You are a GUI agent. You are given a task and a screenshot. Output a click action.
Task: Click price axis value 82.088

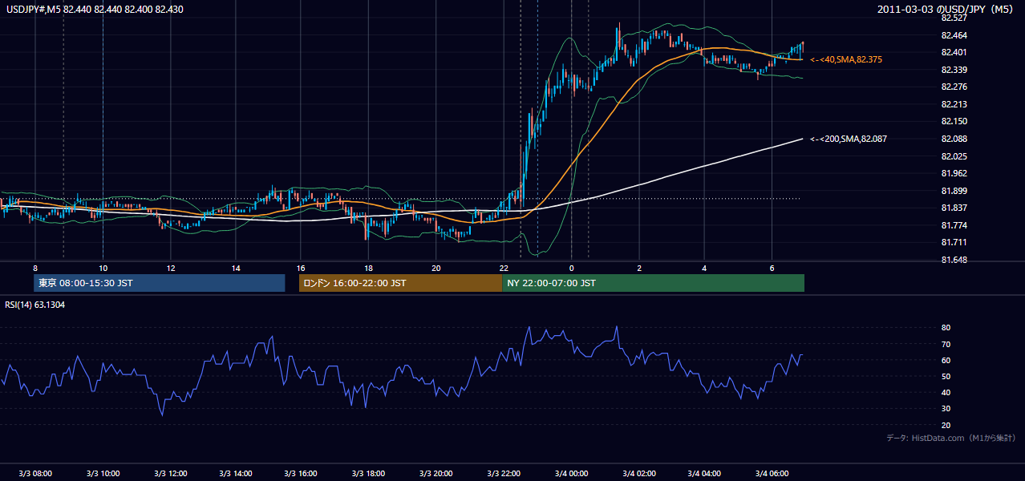(954, 139)
